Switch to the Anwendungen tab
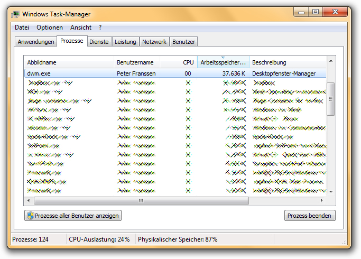Image resolution: width=361 pixels, height=259 pixels. pos(36,42)
